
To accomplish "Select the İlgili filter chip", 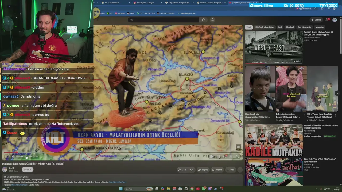I will 280,27.
